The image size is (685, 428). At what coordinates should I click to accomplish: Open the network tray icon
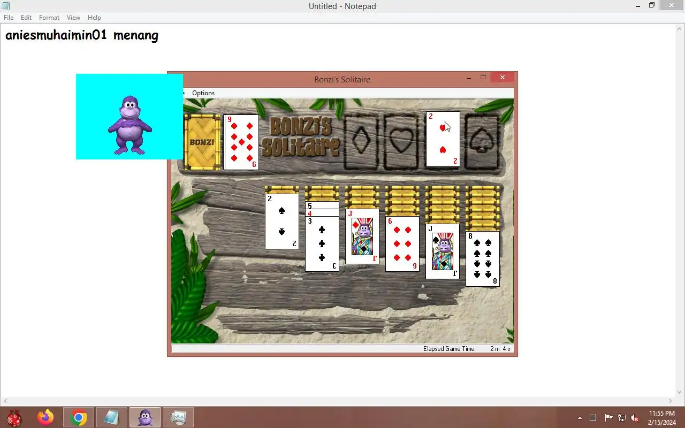(x=622, y=418)
